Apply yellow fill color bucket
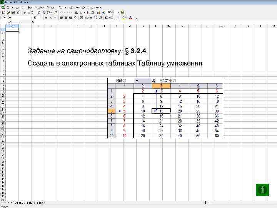The image size is (277, 208). click(x=124, y=18)
